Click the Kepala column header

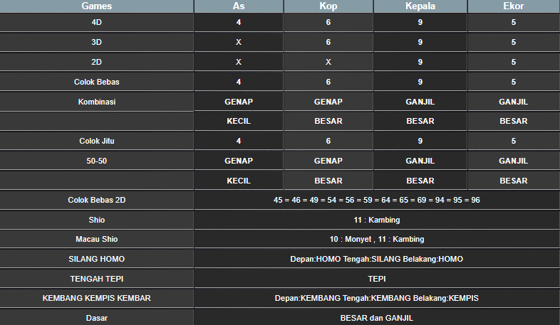(420, 6)
